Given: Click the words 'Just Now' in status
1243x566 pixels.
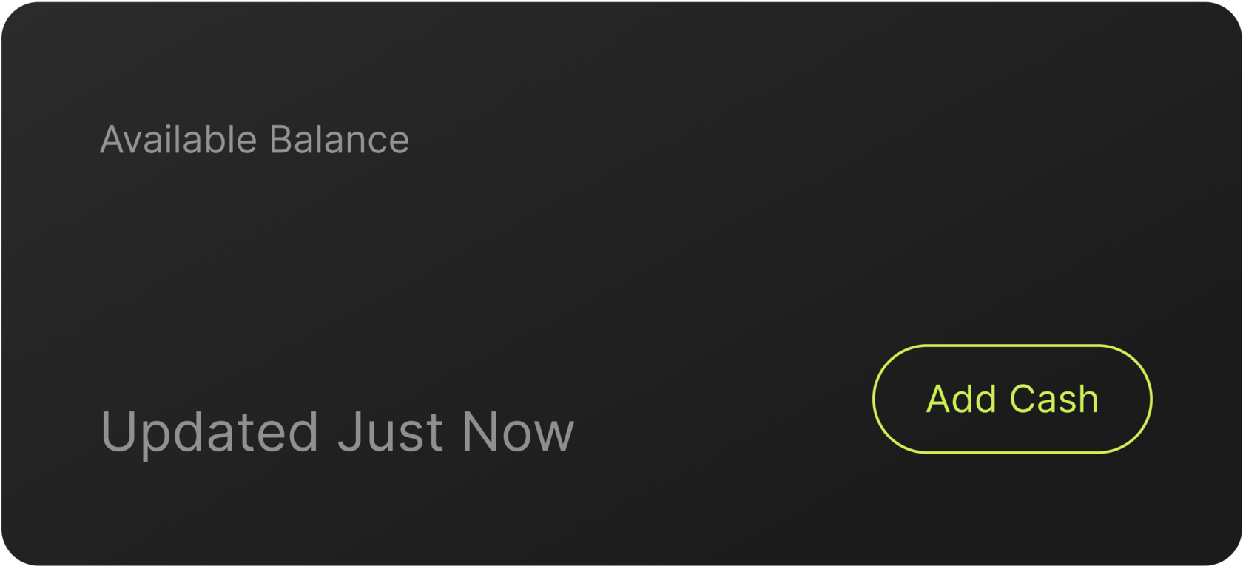Looking at the screenshot, I should 455,431.
